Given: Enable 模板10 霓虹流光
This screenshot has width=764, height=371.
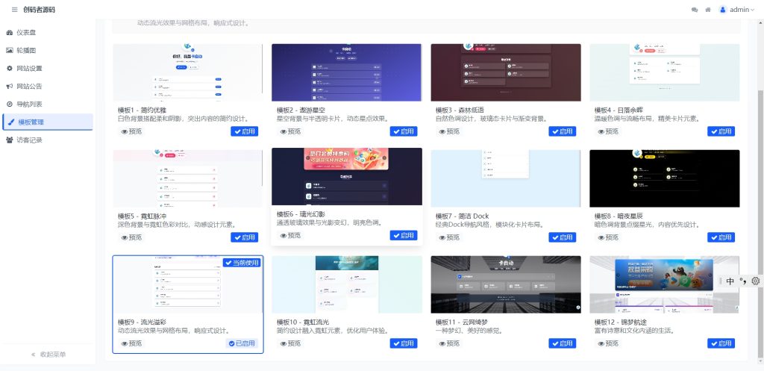Looking at the screenshot, I should pyautogui.click(x=404, y=343).
